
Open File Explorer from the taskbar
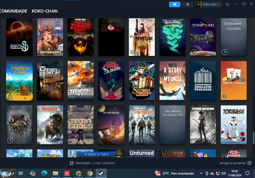pyautogui.click(x=55, y=173)
